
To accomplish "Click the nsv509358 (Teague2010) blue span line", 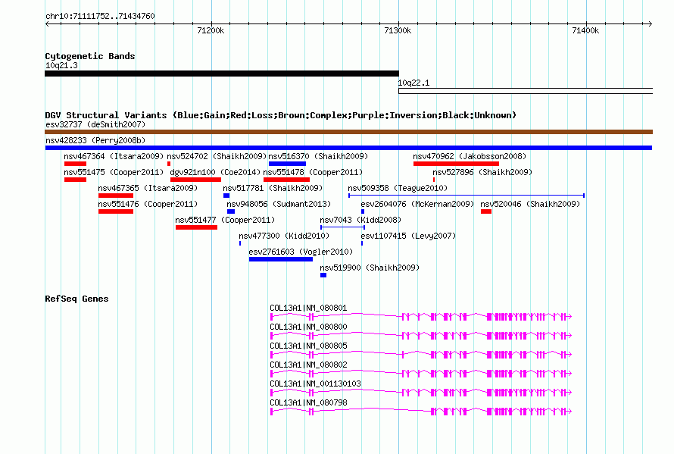I will tap(466, 196).
